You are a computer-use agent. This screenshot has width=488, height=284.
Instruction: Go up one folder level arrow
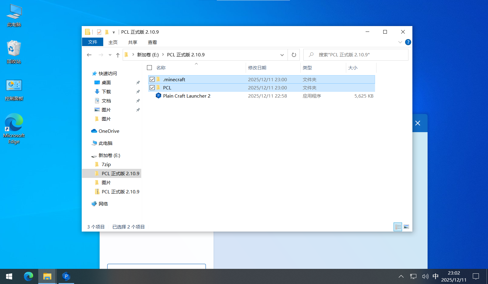(x=118, y=55)
